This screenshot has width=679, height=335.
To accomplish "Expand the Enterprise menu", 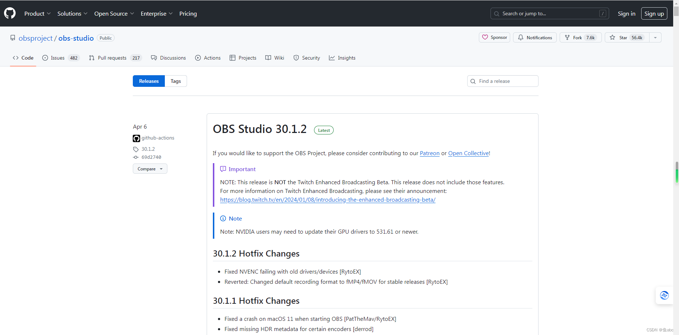I will coord(157,13).
